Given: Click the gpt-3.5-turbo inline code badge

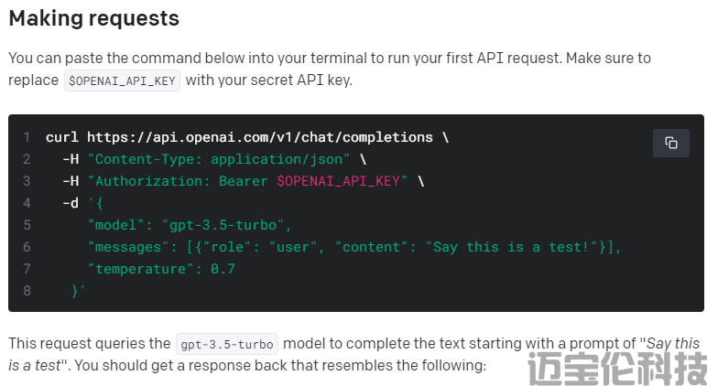Looking at the screenshot, I should pos(227,345).
